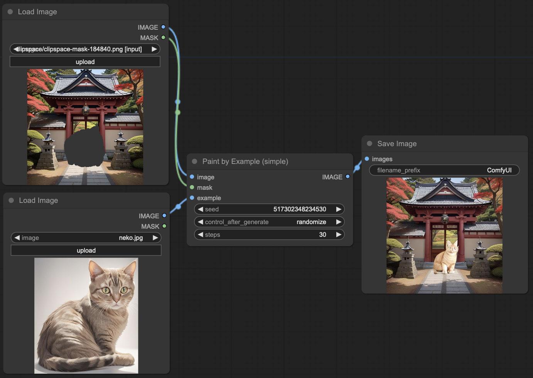
Task: Click the upload button on the top Load Image node
Action: pos(85,61)
